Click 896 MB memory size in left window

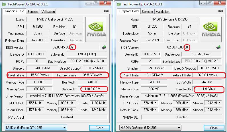39,89
